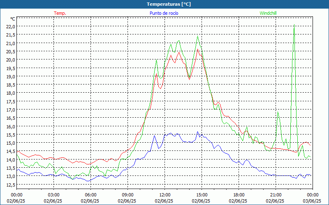329x205 pixels.
Task: Click the 22,0 y-axis label
Action: coord(11,27)
